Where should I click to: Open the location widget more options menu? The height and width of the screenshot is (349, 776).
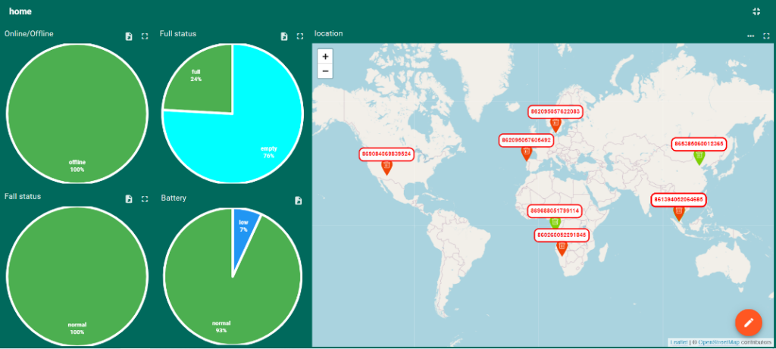click(750, 36)
